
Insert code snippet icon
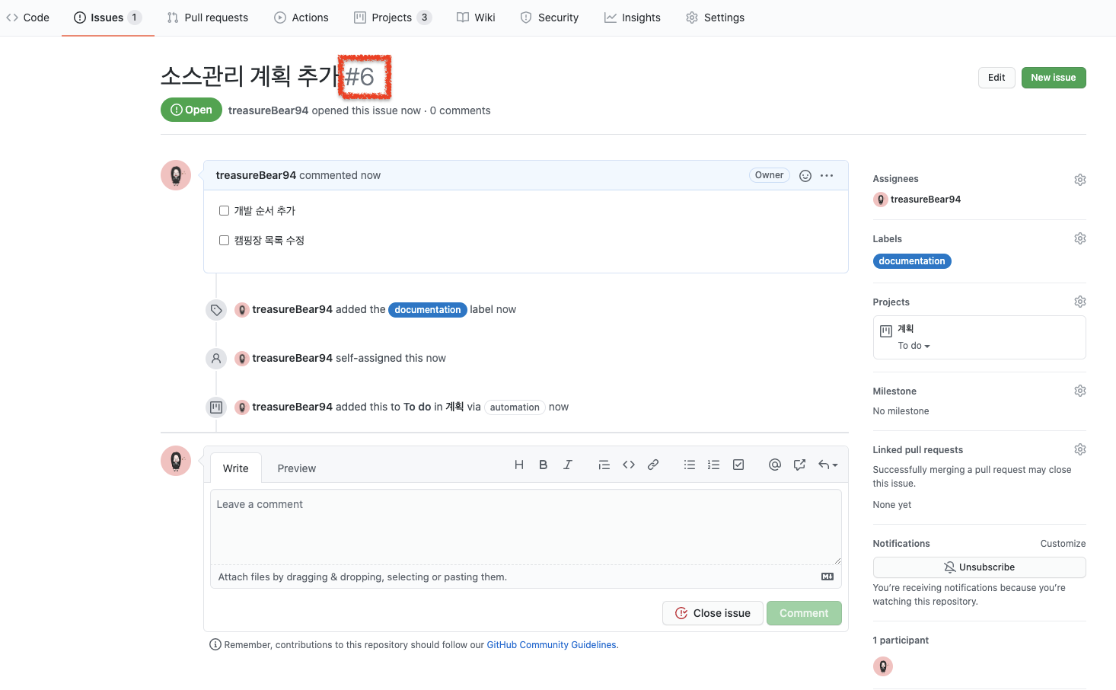click(629, 465)
